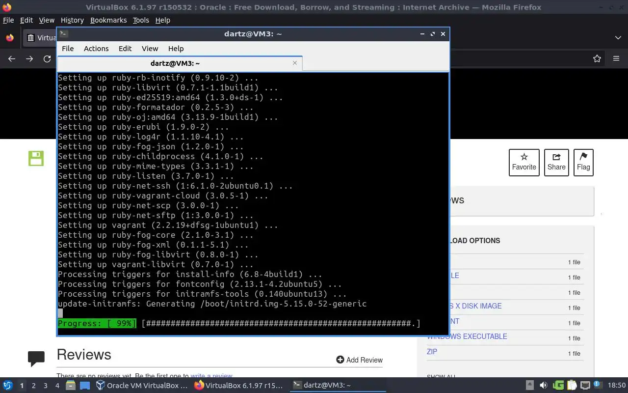Click the Progress 99% indicator in terminal
Screen dimensions: 628x393
(x=97, y=323)
